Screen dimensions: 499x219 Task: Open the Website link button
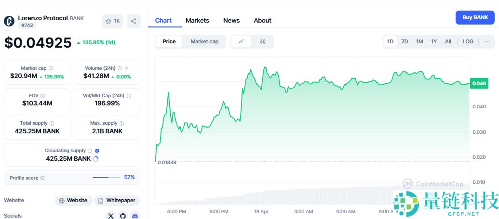pos(73,201)
